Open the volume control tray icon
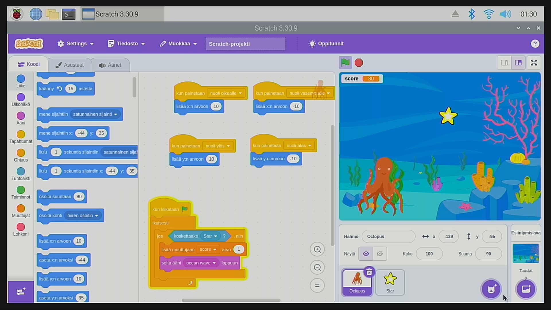The height and width of the screenshot is (310, 551). coord(505,14)
